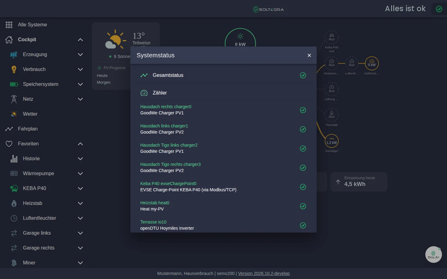Click the green status check icon beside Alles ist ok

[x=439, y=9]
